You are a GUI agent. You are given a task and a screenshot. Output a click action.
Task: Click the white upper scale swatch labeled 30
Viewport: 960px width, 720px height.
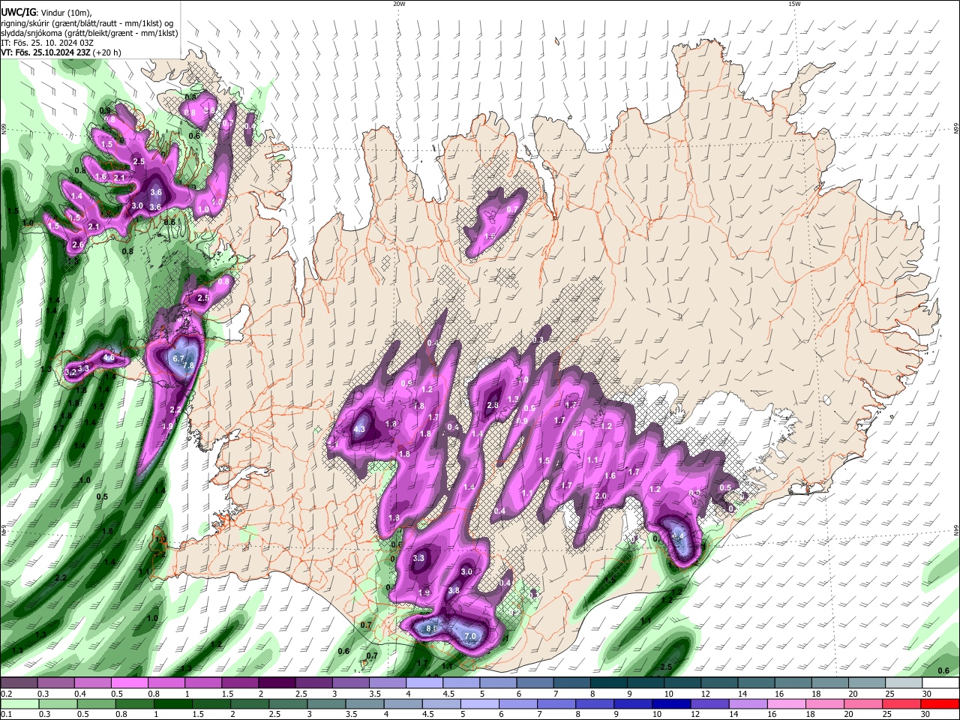point(941,682)
